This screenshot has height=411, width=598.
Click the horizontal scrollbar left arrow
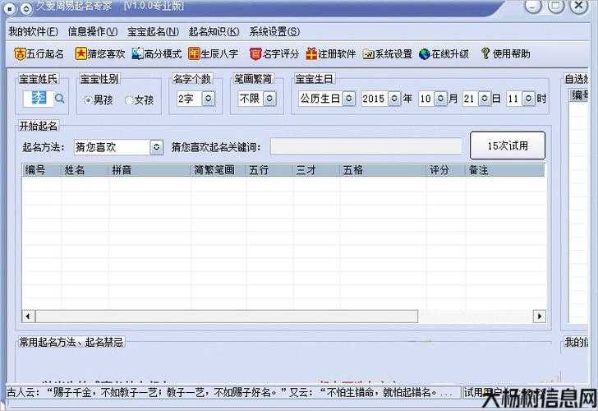28,316
